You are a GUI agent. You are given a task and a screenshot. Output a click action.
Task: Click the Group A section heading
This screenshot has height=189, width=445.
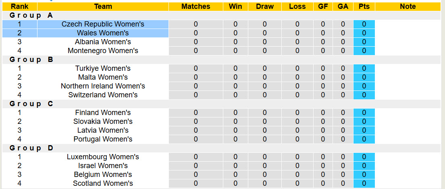31,15
